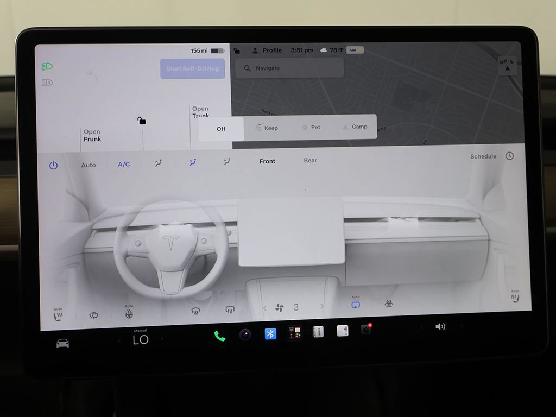Tap the volume speaker icon
Image resolution: width=556 pixels, height=417 pixels.
[440, 326]
